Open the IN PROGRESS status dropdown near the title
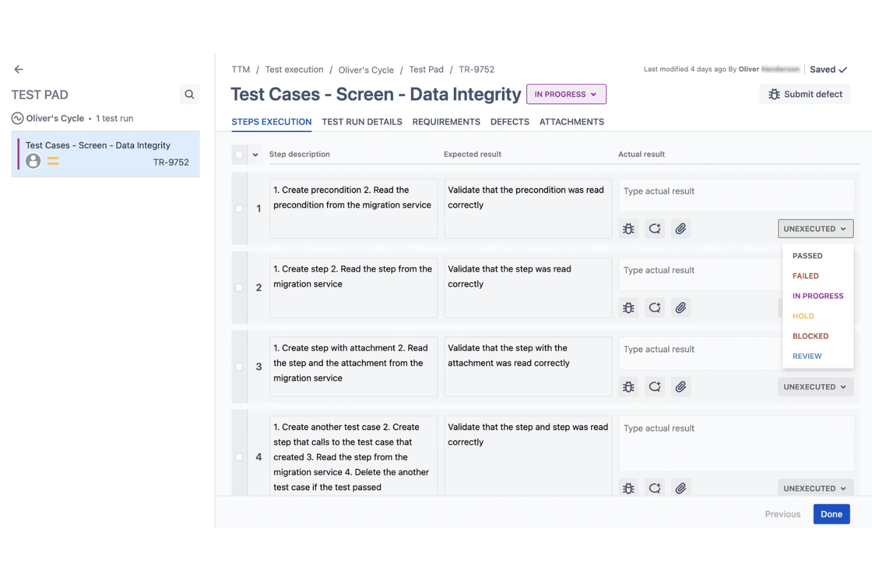872x582 pixels. click(x=566, y=94)
